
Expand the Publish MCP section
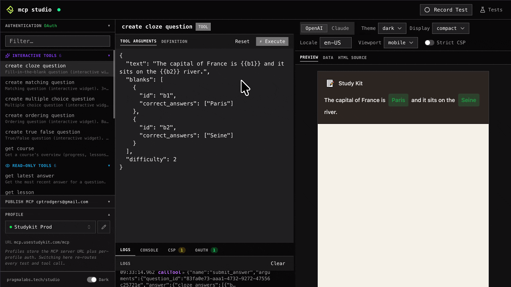[109, 202]
